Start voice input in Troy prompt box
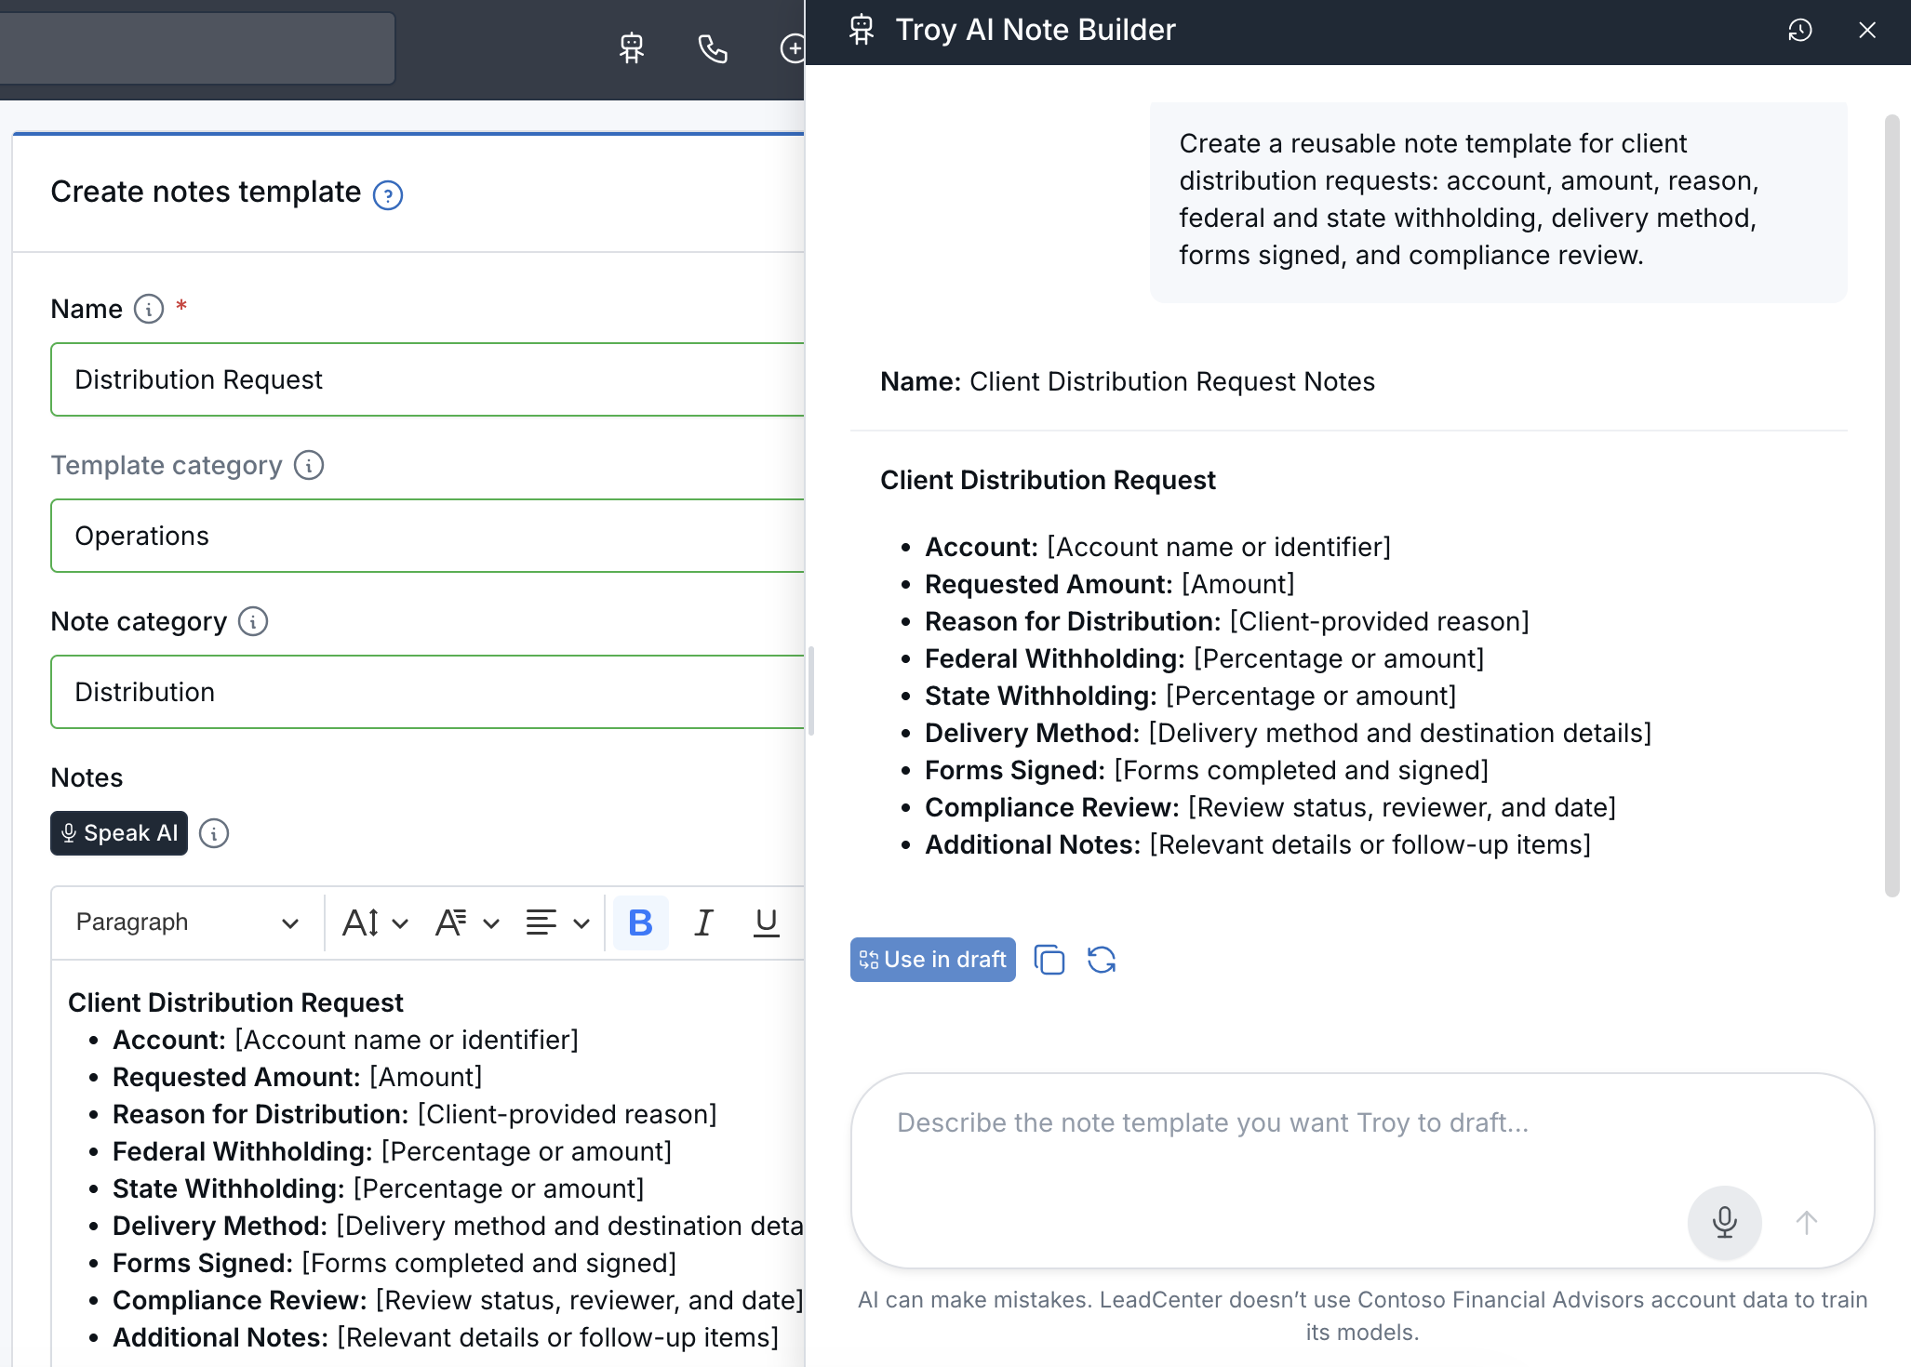 (1725, 1222)
